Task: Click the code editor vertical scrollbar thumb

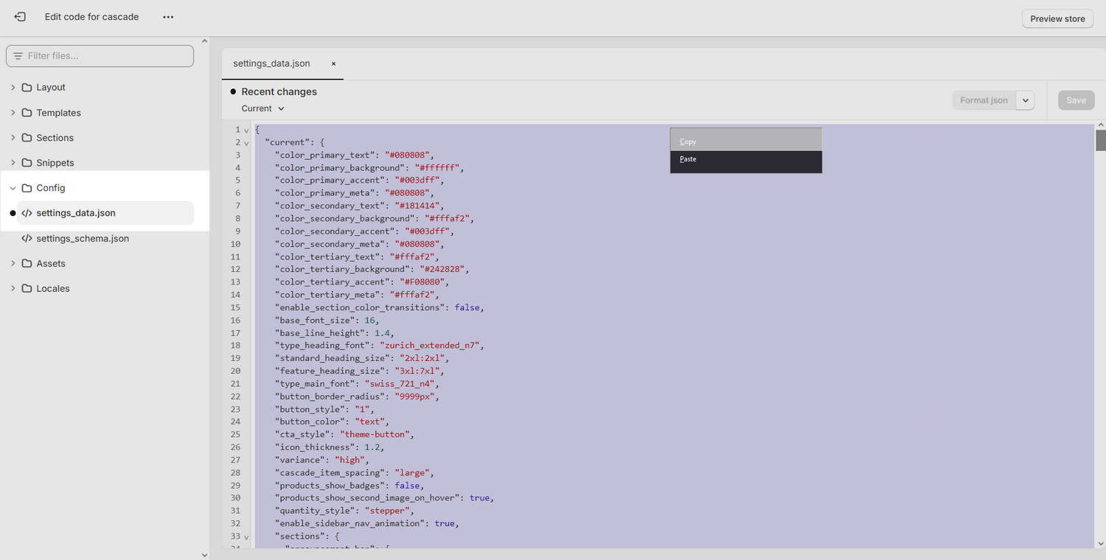Action: click(x=1101, y=140)
